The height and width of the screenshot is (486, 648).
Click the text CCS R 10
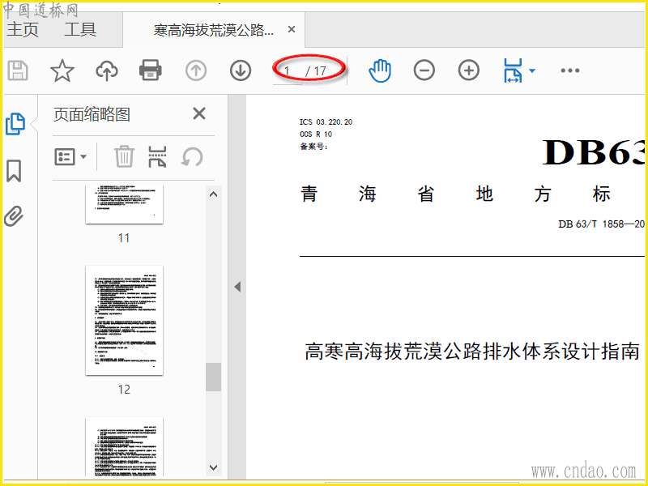pyautogui.click(x=316, y=134)
